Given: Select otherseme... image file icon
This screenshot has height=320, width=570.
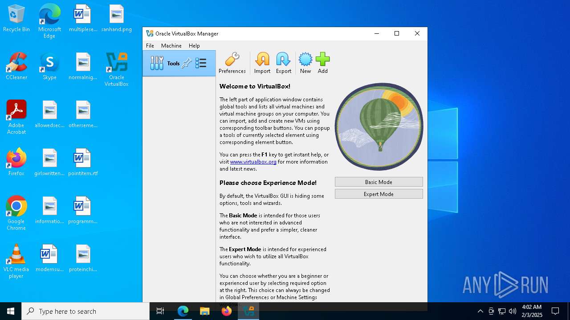Looking at the screenshot, I should pyautogui.click(x=83, y=115).
